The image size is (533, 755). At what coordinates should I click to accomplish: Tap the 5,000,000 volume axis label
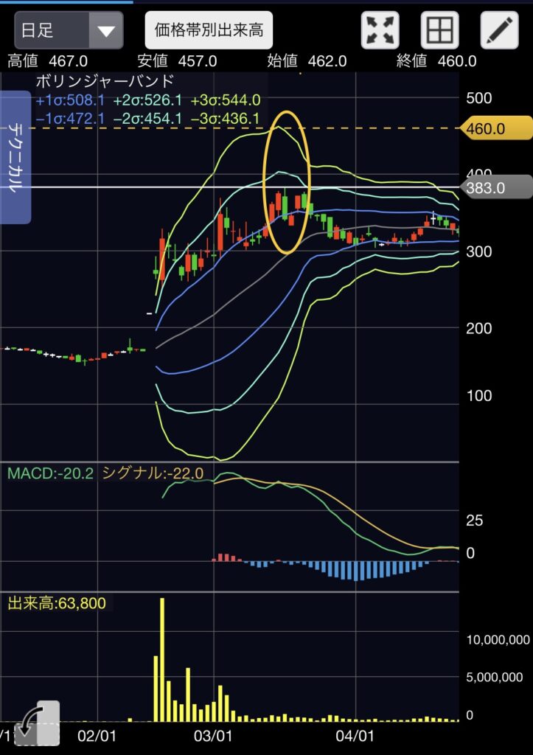(x=495, y=678)
